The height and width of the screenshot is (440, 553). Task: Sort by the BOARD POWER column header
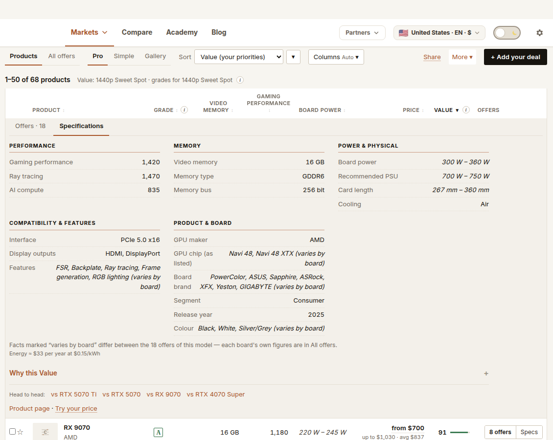coord(322,110)
